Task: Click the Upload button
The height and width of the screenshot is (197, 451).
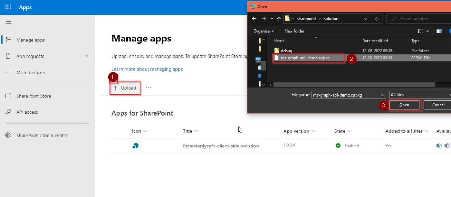Action: click(x=125, y=88)
